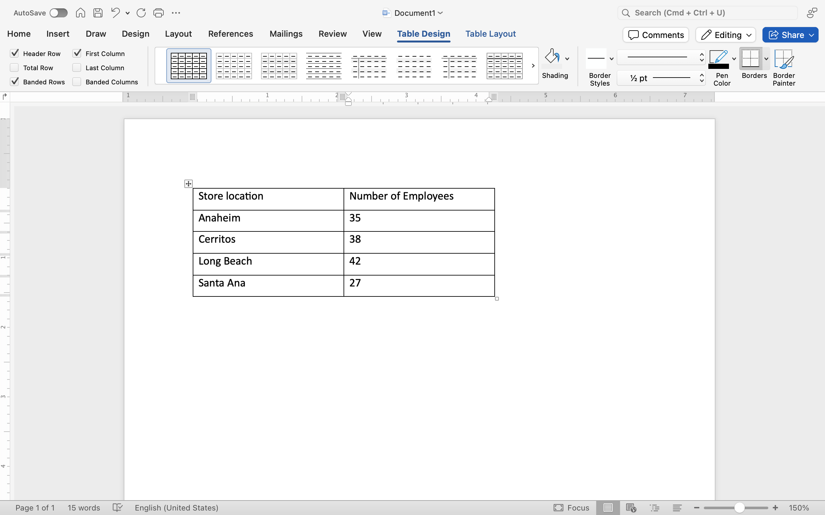Open the line style selector
The width and height of the screenshot is (825, 515).
pos(661,57)
